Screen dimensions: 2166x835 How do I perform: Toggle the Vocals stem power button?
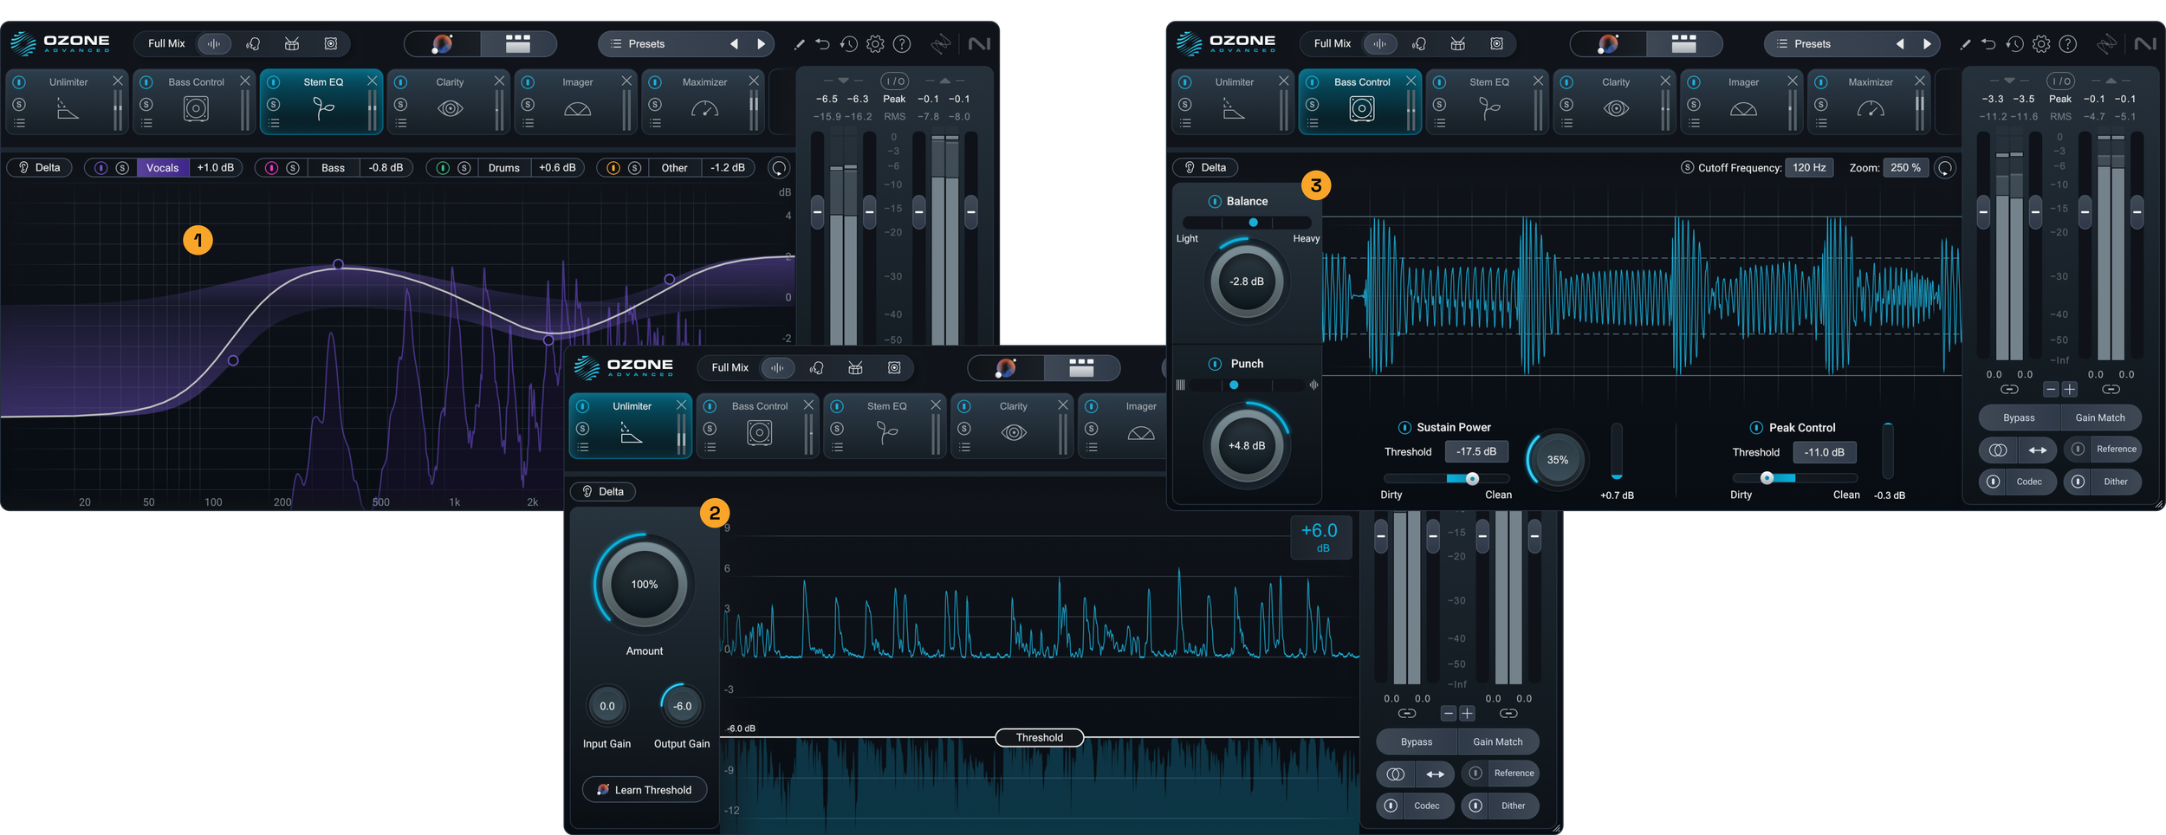point(101,168)
